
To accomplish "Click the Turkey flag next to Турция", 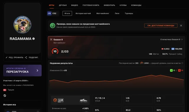I will click(x=5, y=90).
